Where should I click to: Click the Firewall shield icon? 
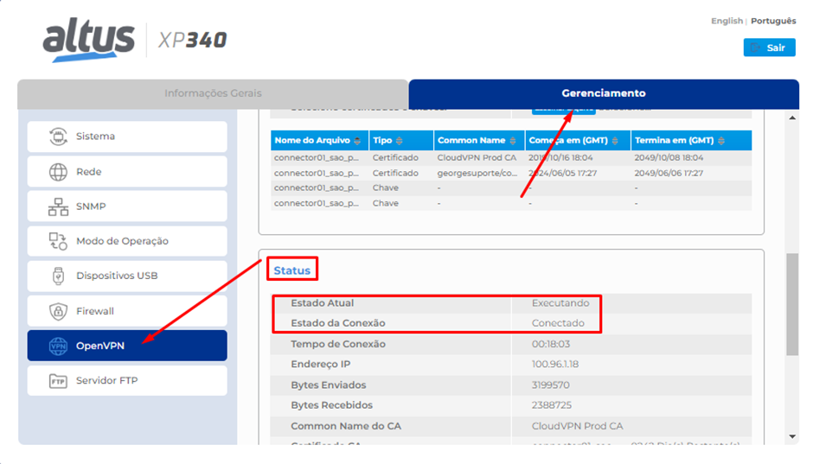click(58, 311)
